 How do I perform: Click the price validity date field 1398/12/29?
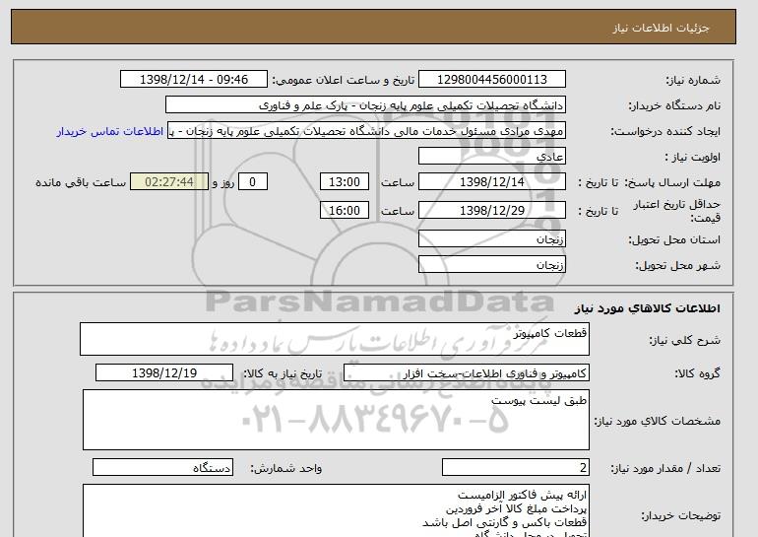pyautogui.click(x=492, y=211)
